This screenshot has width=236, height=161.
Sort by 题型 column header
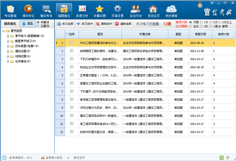click(179, 34)
